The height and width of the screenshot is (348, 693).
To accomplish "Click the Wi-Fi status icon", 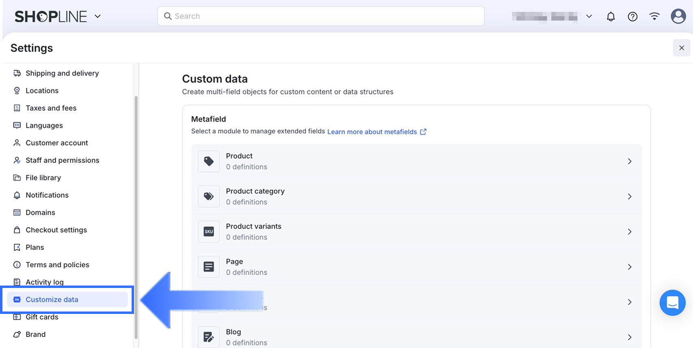I will pos(654,17).
